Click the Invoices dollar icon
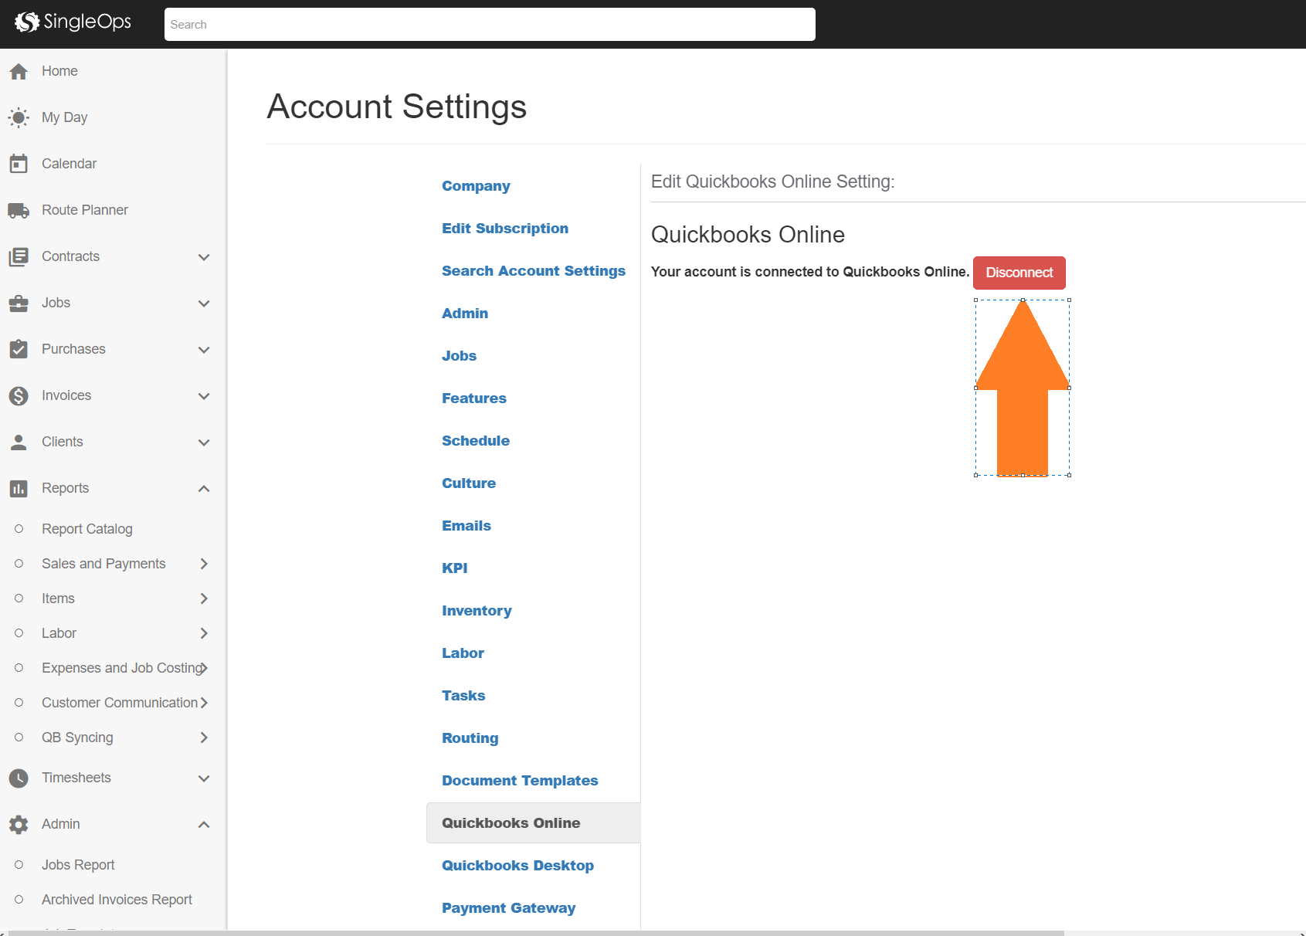This screenshot has width=1306, height=936. pyautogui.click(x=19, y=395)
